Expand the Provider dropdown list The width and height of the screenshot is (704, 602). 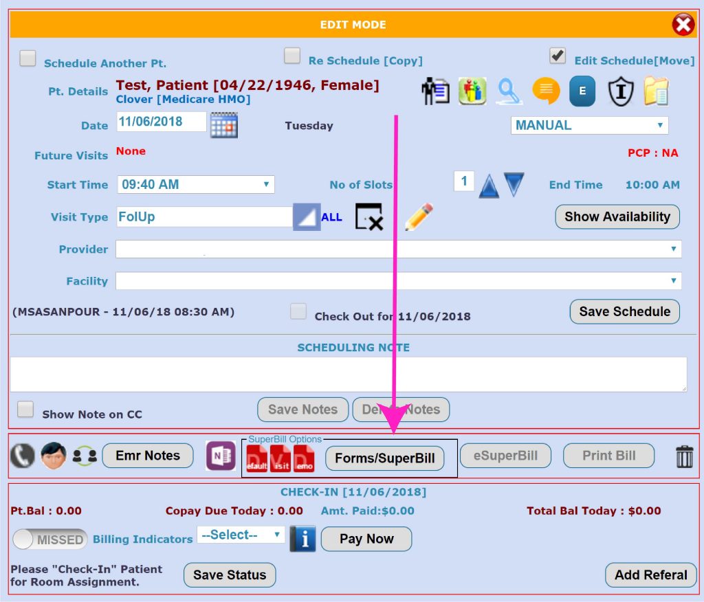398,249
